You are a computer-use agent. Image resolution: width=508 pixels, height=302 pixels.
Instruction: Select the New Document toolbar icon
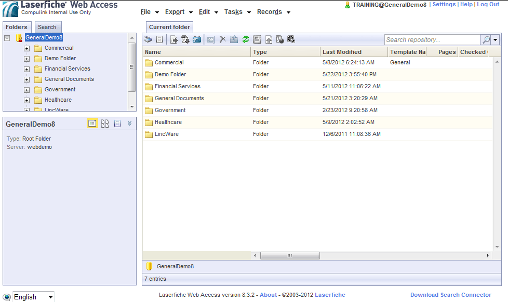pyautogui.click(x=159, y=39)
